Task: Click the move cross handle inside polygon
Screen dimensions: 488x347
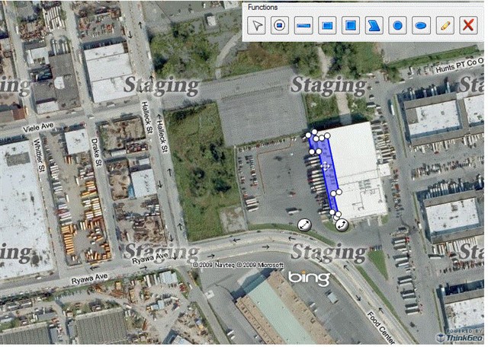Action: pyautogui.click(x=326, y=166)
